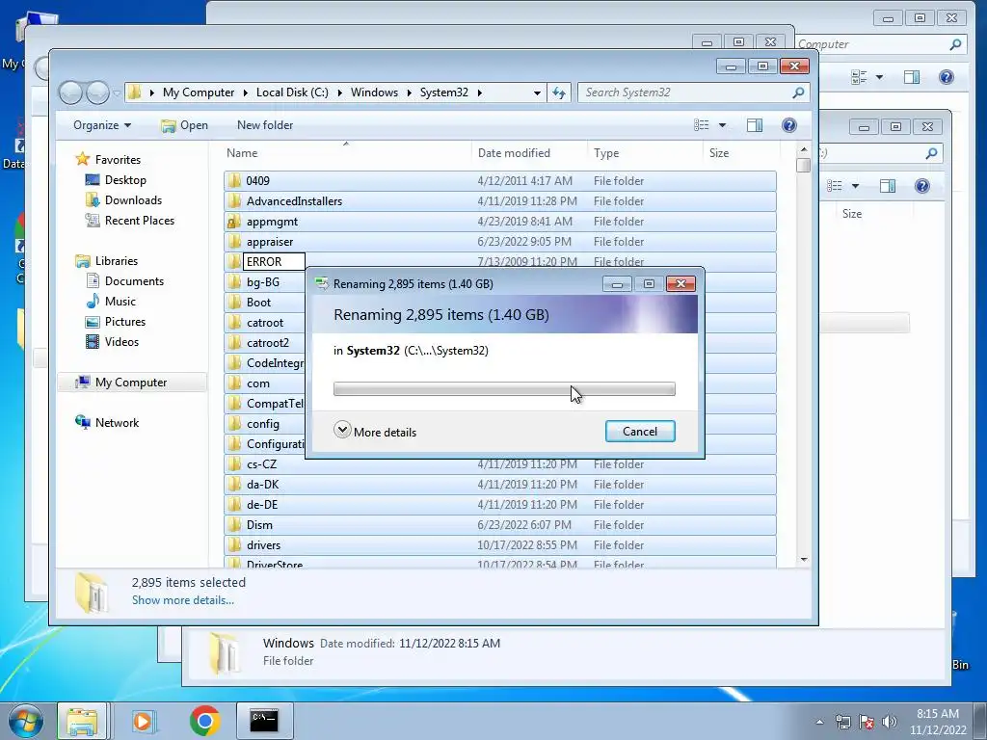Click help icon in the background Computer window
The width and height of the screenshot is (987, 740).
click(x=946, y=77)
